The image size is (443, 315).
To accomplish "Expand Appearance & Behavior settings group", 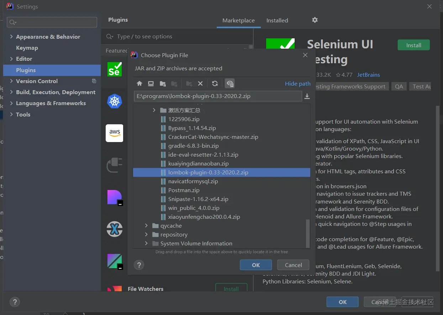I will pyautogui.click(x=11, y=37).
